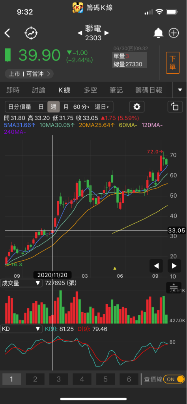
Task: Open KD indicator dropdown
Action: point(21,329)
